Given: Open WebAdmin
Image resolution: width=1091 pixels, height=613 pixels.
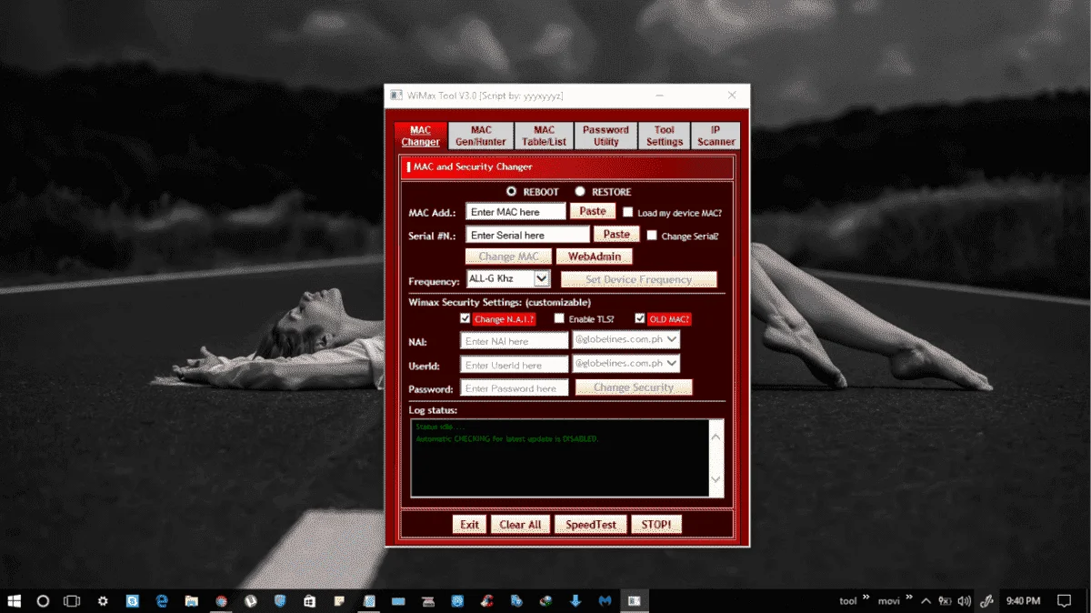Looking at the screenshot, I should coord(594,256).
